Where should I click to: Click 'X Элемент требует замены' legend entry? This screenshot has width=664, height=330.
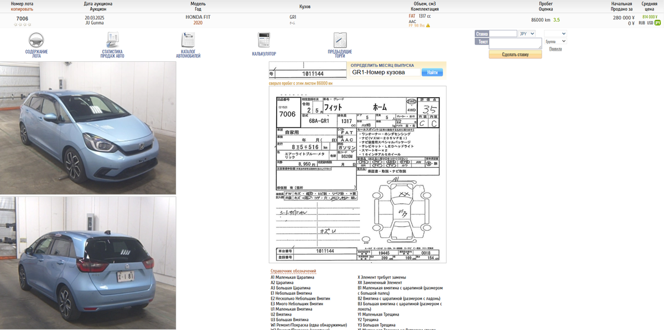(382, 277)
